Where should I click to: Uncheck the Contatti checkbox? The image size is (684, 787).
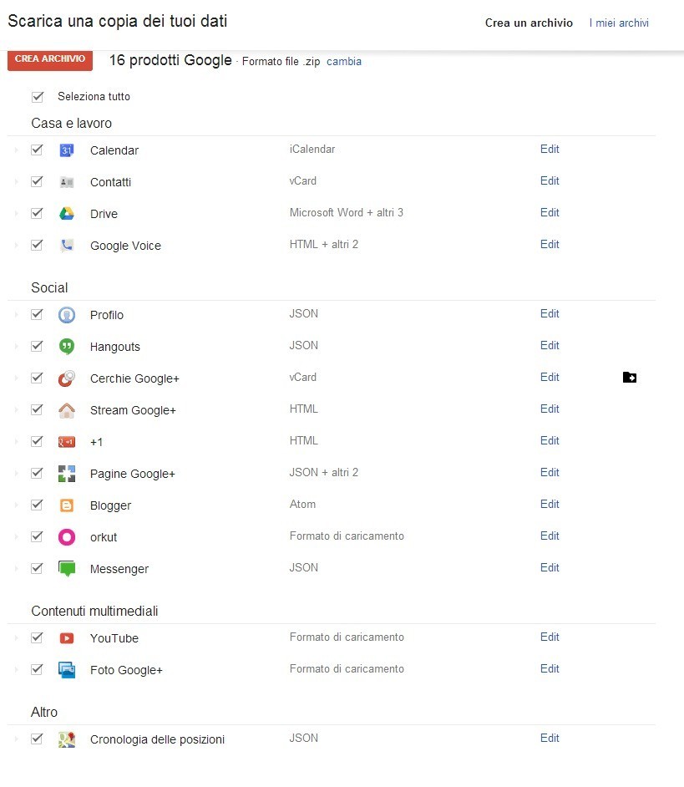point(37,181)
